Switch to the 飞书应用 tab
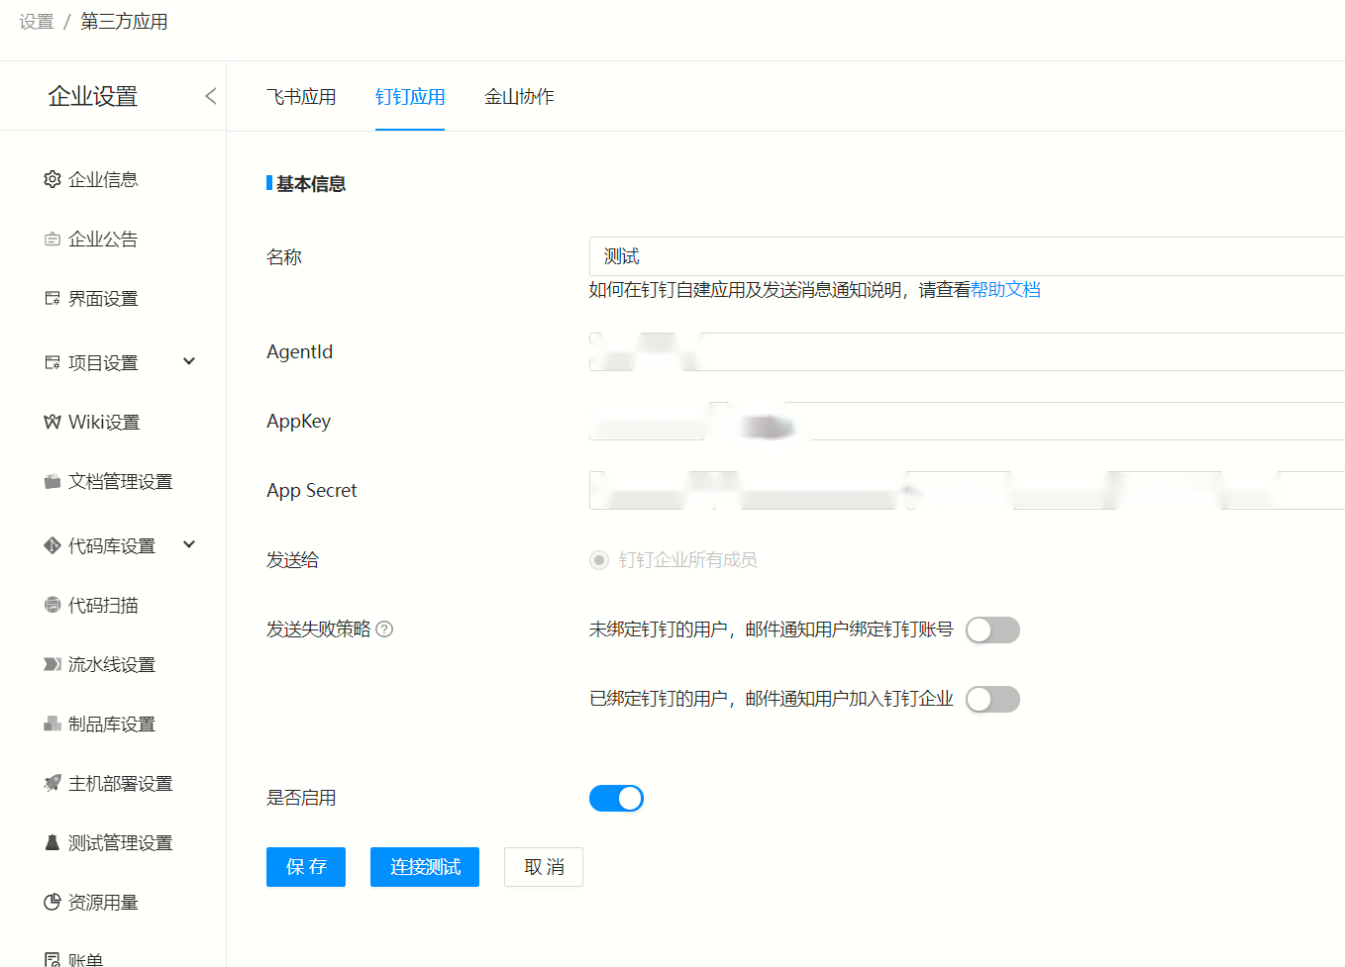 (x=302, y=97)
